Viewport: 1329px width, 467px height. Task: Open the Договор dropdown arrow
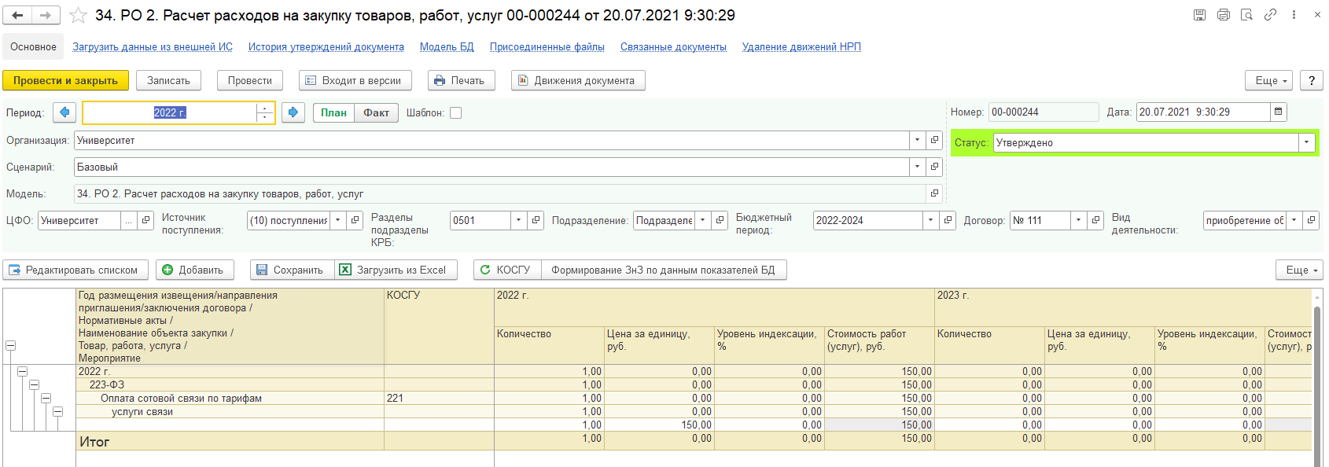pyautogui.click(x=1079, y=220)
